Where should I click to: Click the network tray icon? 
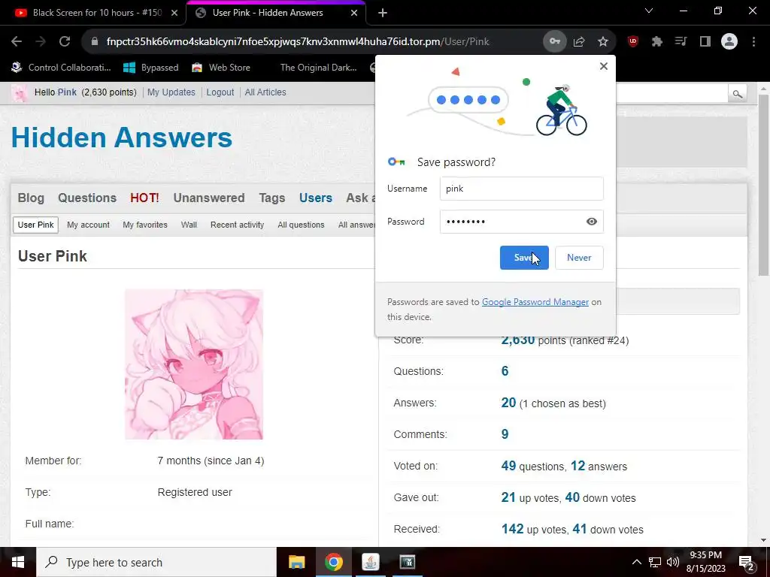[x=655, y=562]
